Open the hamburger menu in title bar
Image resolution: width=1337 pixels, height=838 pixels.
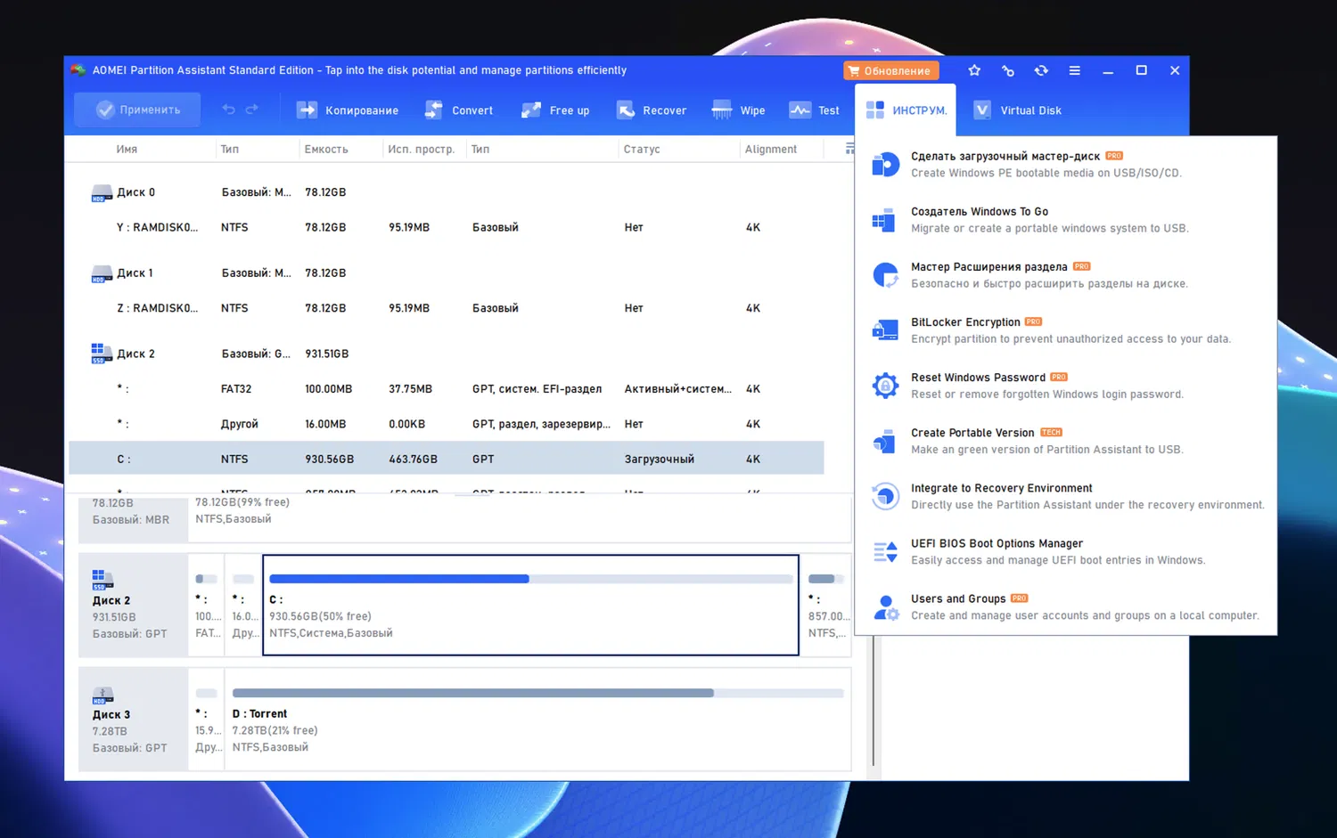click(x=1075, y=70)
